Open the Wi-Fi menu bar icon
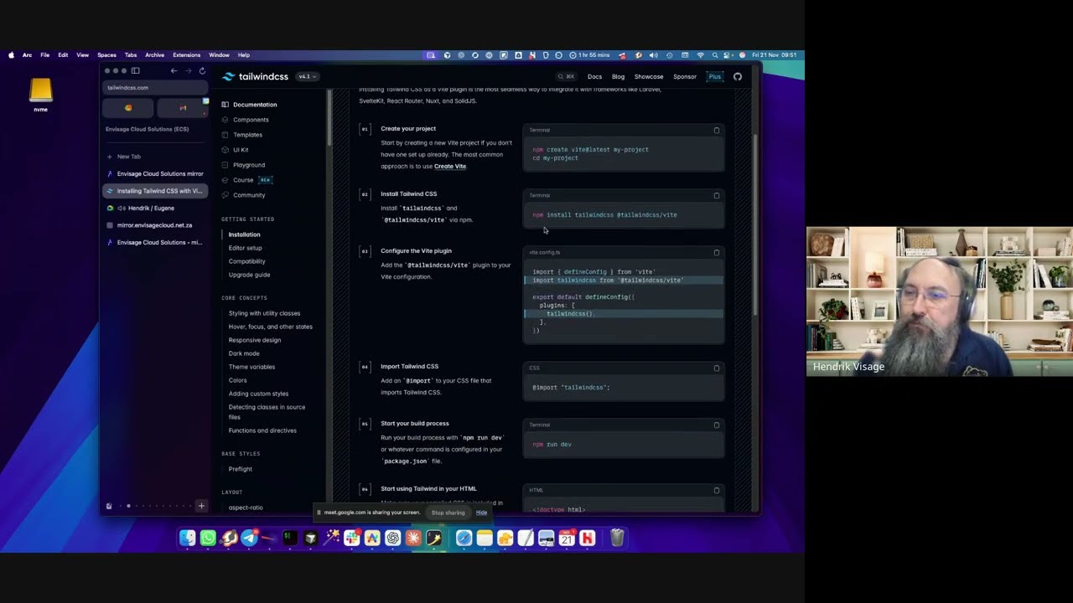 coord(701,55)
